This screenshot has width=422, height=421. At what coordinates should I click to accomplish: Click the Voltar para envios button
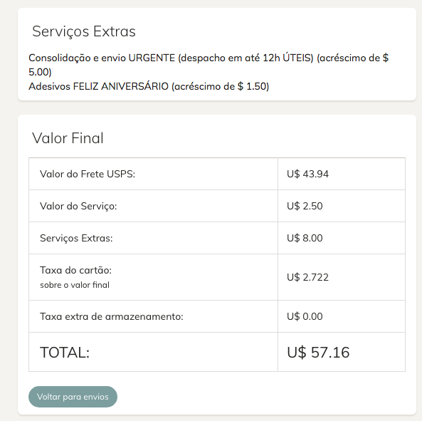point(73,397)
